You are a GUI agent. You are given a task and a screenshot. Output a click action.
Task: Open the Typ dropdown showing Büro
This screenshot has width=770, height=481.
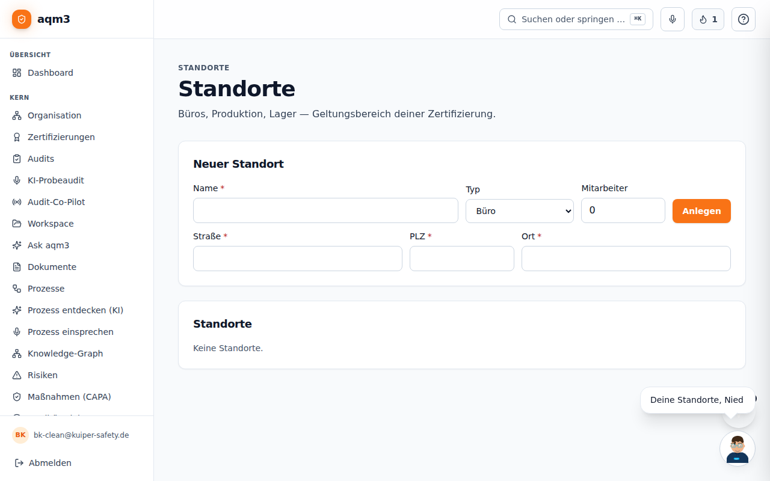520,211
